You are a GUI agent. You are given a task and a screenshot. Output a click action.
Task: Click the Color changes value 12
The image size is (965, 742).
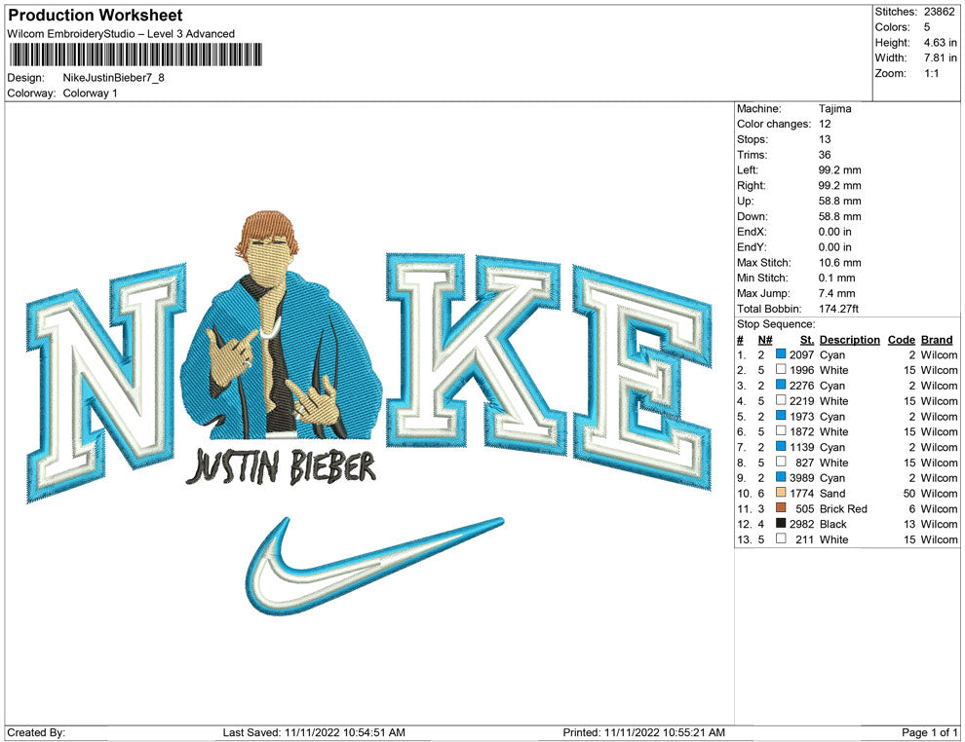[x=825, y=125]
